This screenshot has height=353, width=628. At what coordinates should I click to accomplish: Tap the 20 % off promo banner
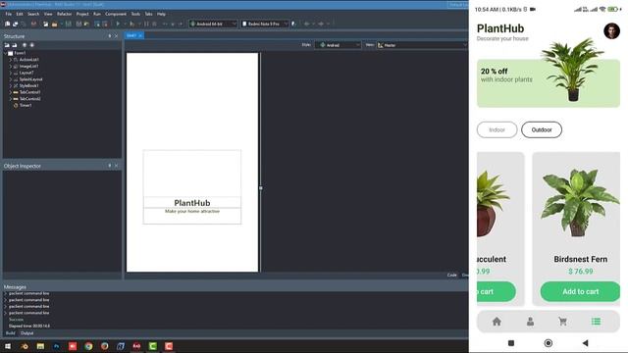[x=549, y=83]
